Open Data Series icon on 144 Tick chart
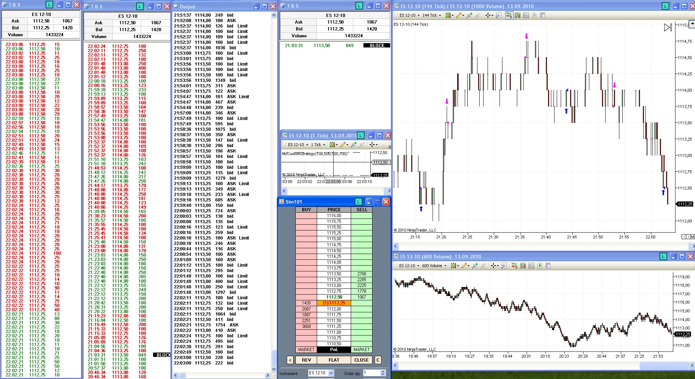This screenshot has width=695, height=379. tap(517, 15)
